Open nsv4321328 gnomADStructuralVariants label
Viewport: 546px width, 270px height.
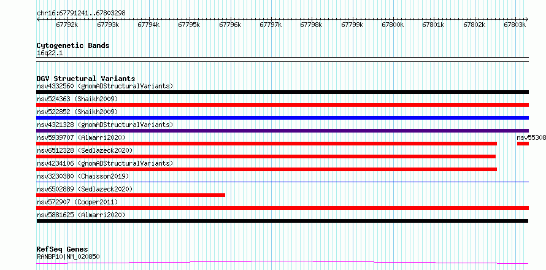(x=105, y=125)
